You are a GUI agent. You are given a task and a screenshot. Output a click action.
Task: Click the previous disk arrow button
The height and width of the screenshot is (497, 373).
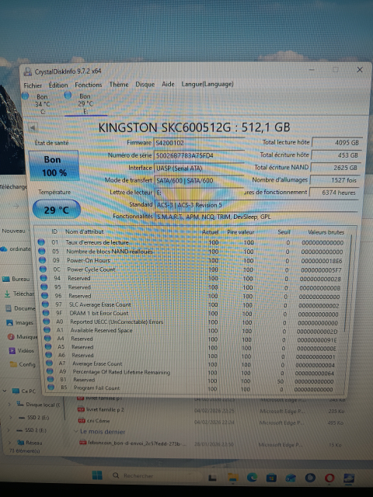coord(33,127)
